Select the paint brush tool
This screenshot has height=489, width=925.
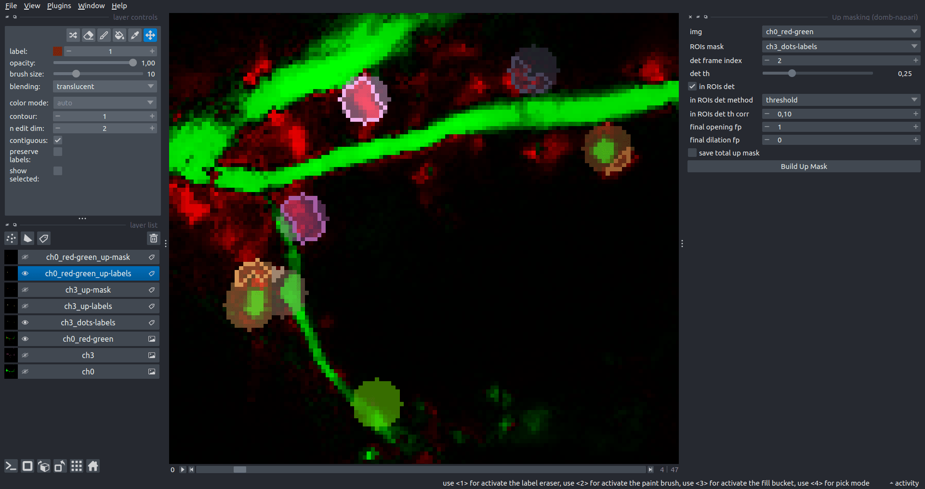(104, 35)
